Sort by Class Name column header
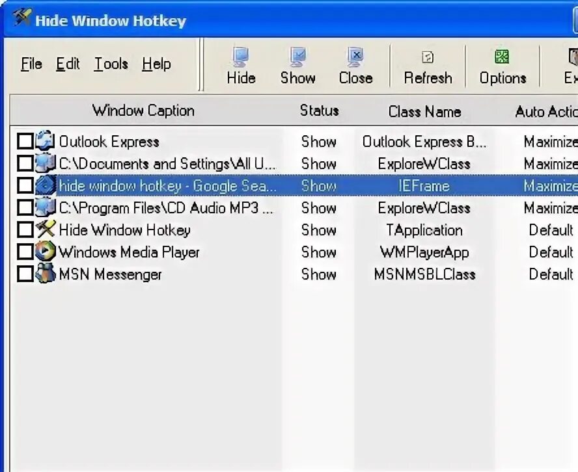This screenshot has height=472, width=578. pyautogui.click(x=424, y=112)
